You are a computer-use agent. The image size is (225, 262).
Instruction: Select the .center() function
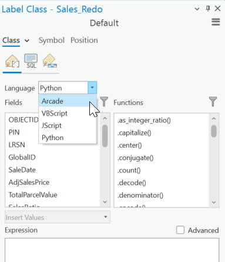(129, 145)
